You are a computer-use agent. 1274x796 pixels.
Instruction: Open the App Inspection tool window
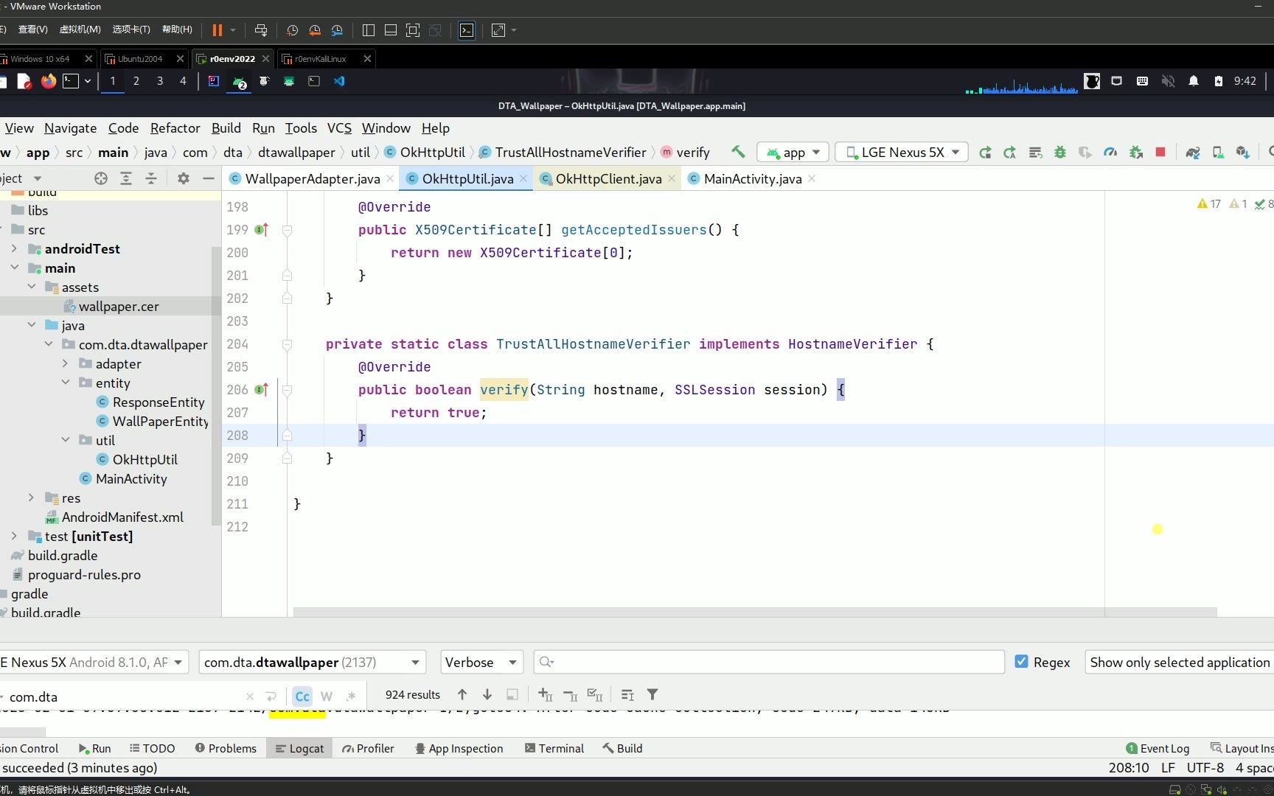tap(459, 748)
